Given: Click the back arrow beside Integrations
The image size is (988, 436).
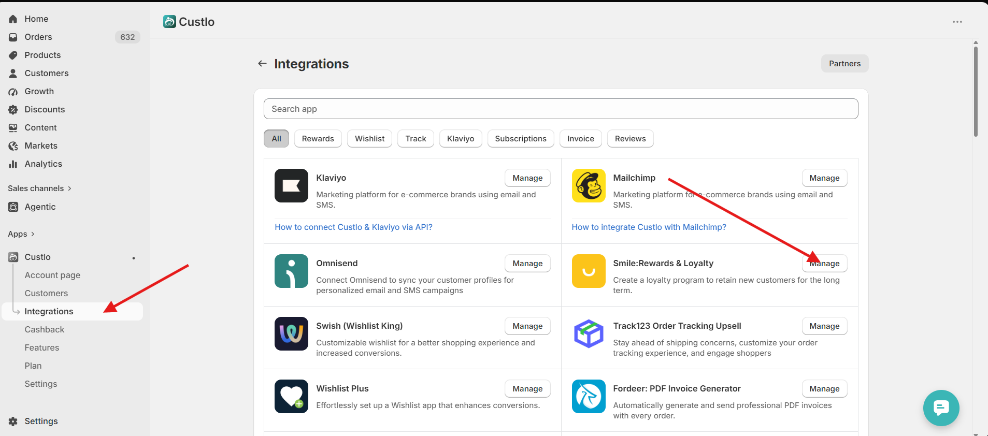Looking at the screenshot, I should (262, 64).
